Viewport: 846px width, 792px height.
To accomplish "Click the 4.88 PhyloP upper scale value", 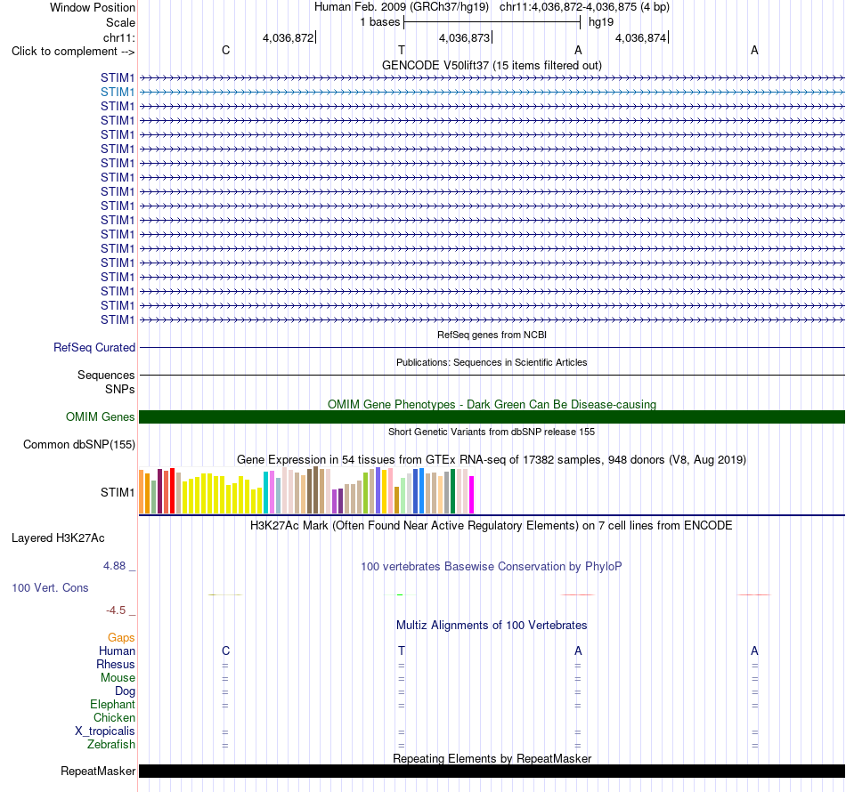I will [x=114, y=566].
